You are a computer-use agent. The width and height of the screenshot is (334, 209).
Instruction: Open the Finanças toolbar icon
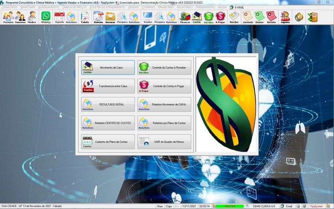tap(185, 17)
